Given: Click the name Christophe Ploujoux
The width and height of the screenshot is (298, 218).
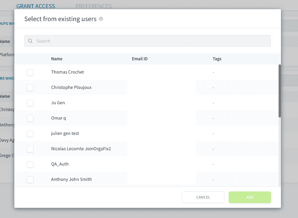Looking at the screenshot, I should coord(71,87).
